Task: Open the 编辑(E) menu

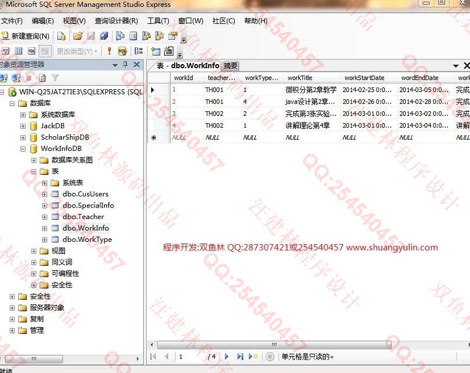Action: tap(43, 20)
